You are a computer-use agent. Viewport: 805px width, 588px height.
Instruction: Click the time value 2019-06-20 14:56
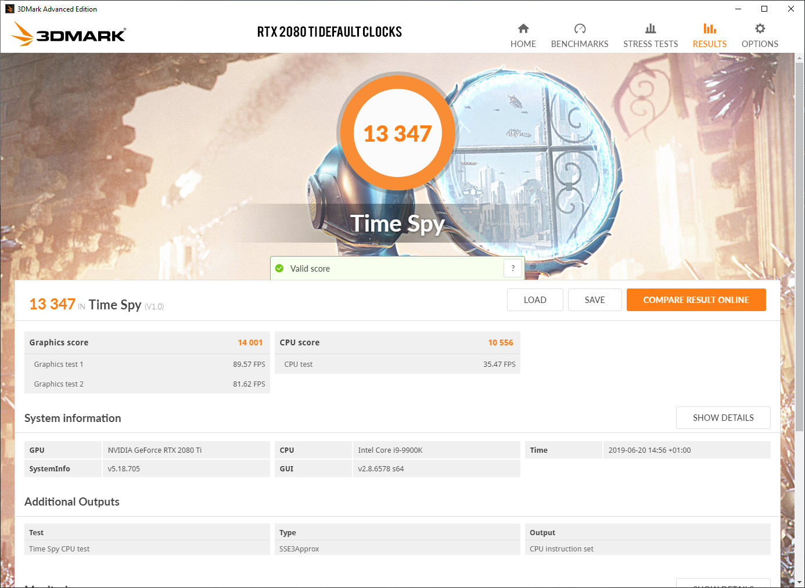[x=649, y=450]
